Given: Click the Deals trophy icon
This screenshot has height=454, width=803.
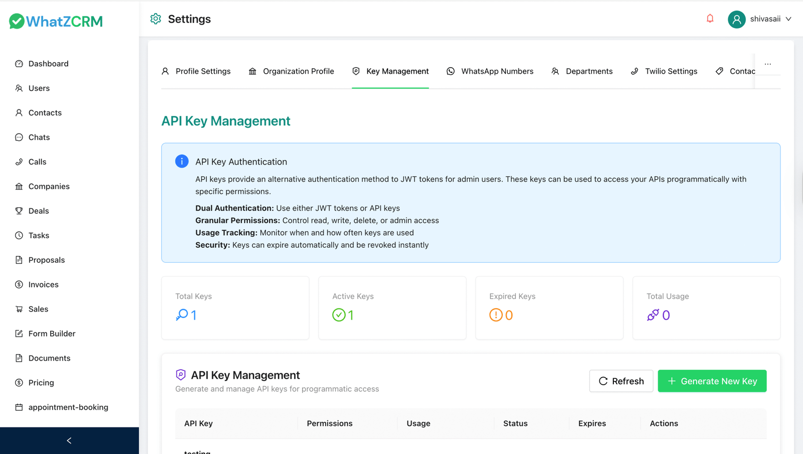Looking at the screenshot, I should [19, 211].
